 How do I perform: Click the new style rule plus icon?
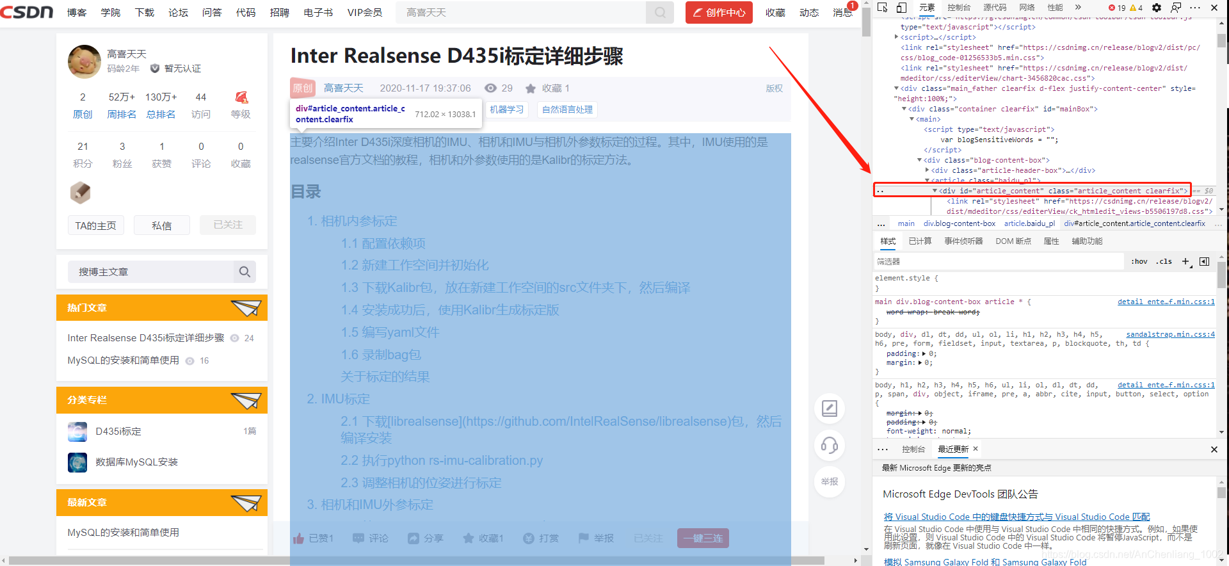click(1186, 261)
